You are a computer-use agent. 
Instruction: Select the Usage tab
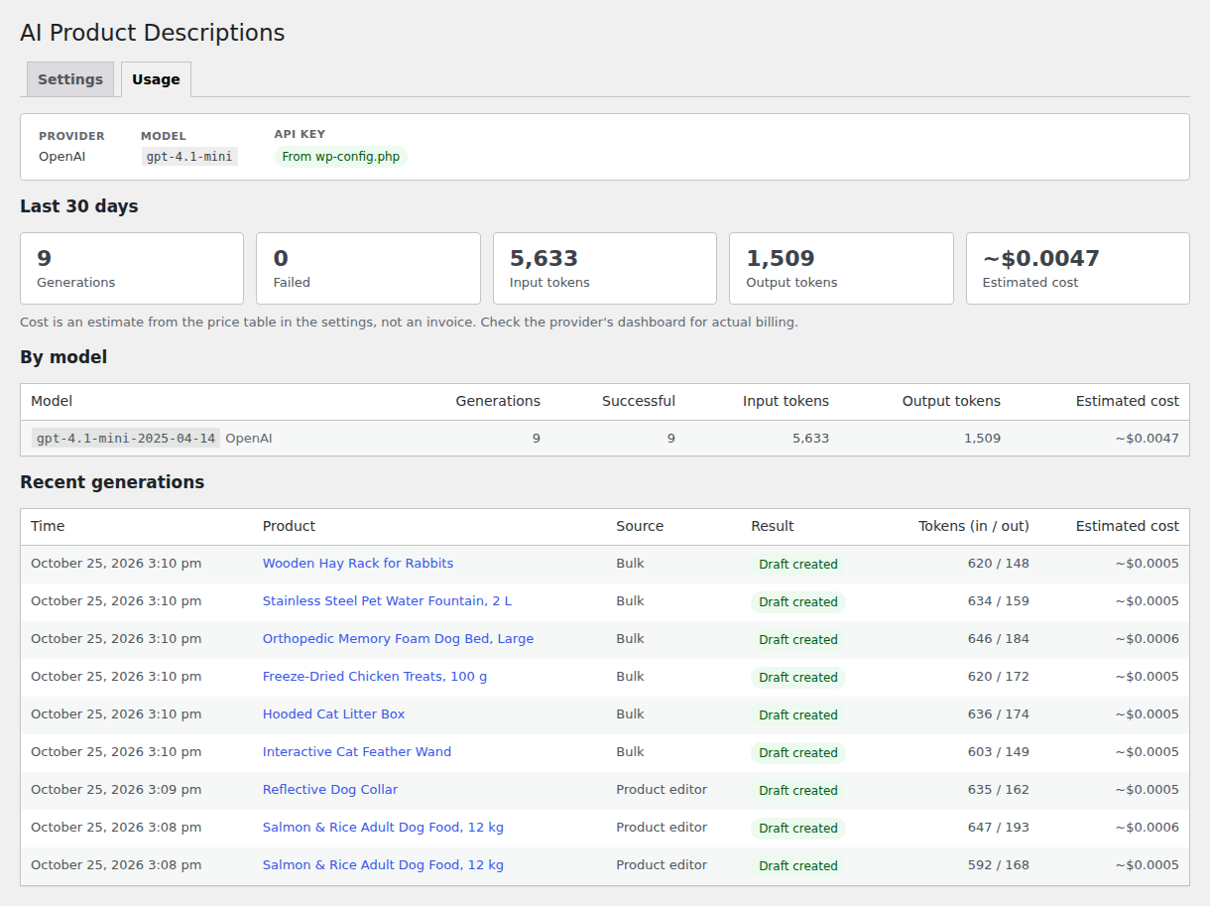pyautogui.click(x=156, y=79)
